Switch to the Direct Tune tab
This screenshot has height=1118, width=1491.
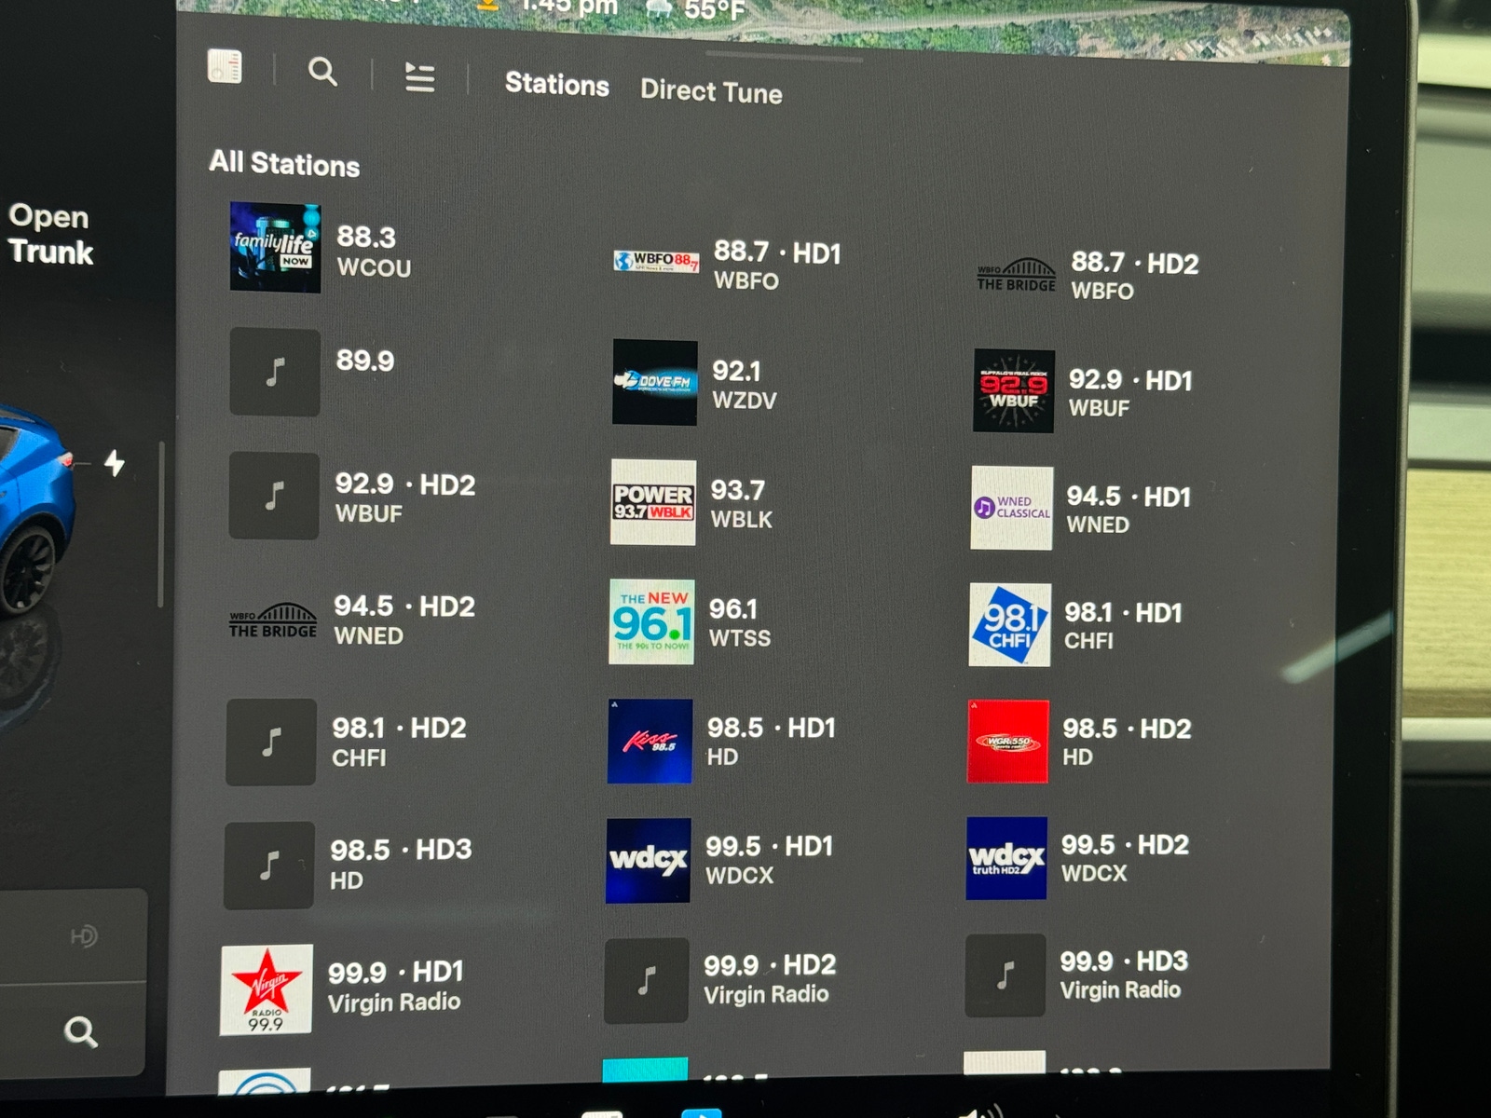point(711,91)
